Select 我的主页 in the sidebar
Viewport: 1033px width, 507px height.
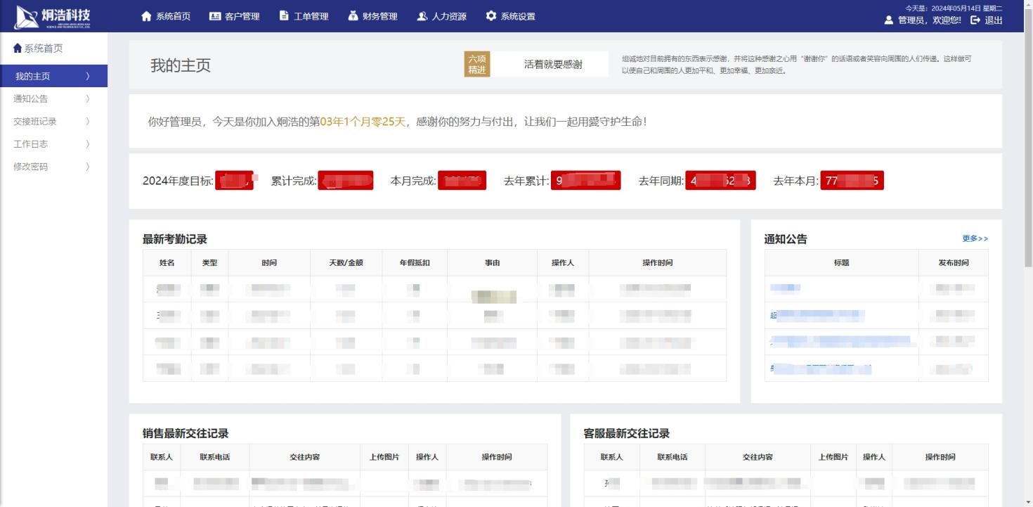tap(33, 77)
